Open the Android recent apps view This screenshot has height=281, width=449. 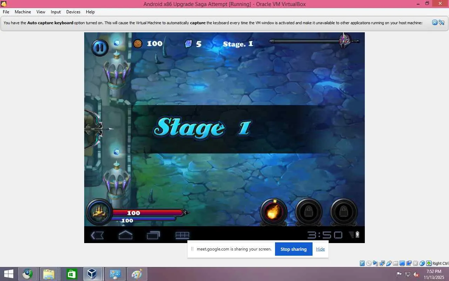[153, 235]
